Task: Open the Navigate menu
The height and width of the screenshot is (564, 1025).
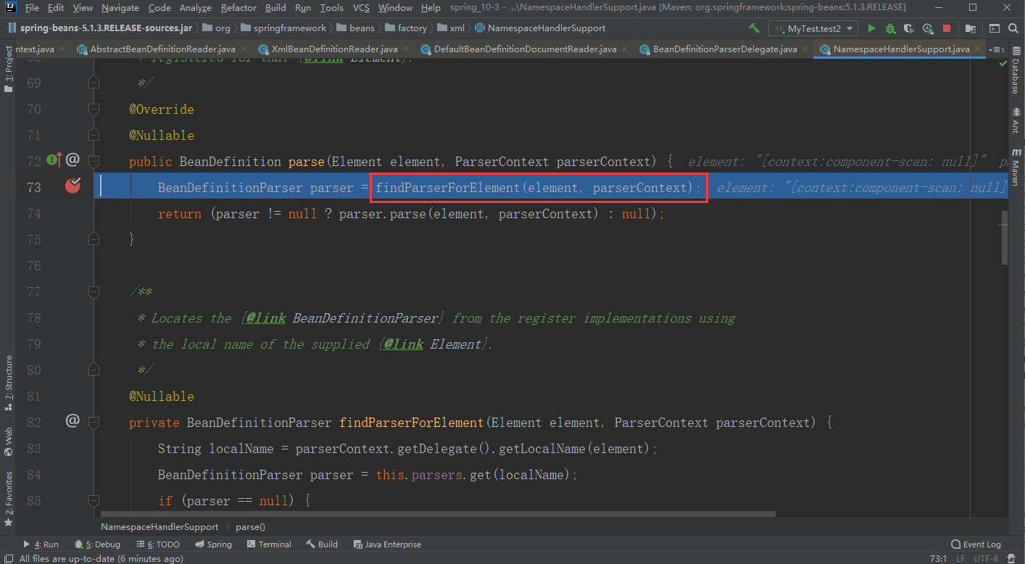Action: [x=120, y=7]
